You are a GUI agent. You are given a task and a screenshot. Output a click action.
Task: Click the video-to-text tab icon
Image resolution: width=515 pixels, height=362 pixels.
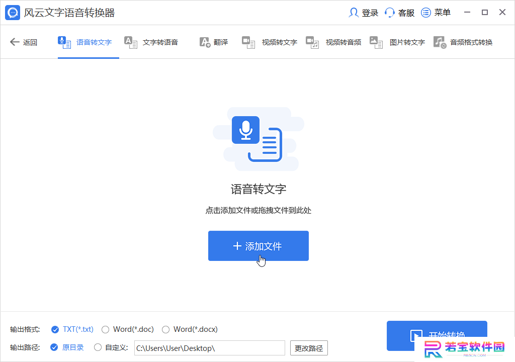pyautogui.click(x=248, y=42)
